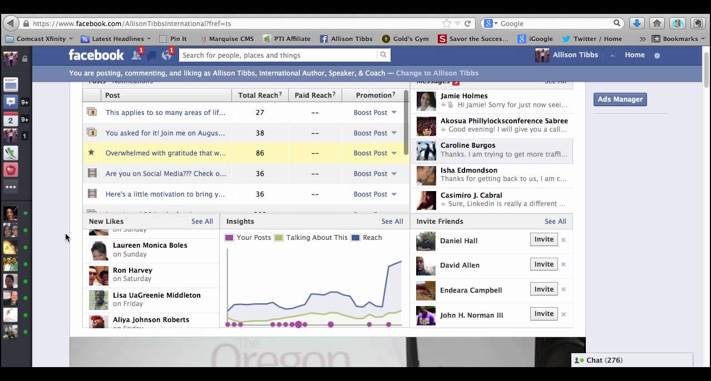
Task: Dismiss Daniel Hall invite suggestion
Action: pyautogui.click(x=564, y=240)
